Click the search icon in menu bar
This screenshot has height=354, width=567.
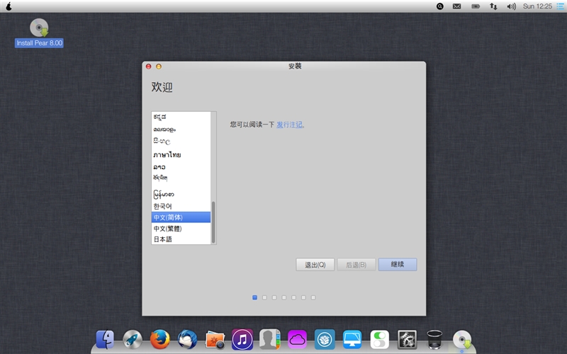(439, 6)
